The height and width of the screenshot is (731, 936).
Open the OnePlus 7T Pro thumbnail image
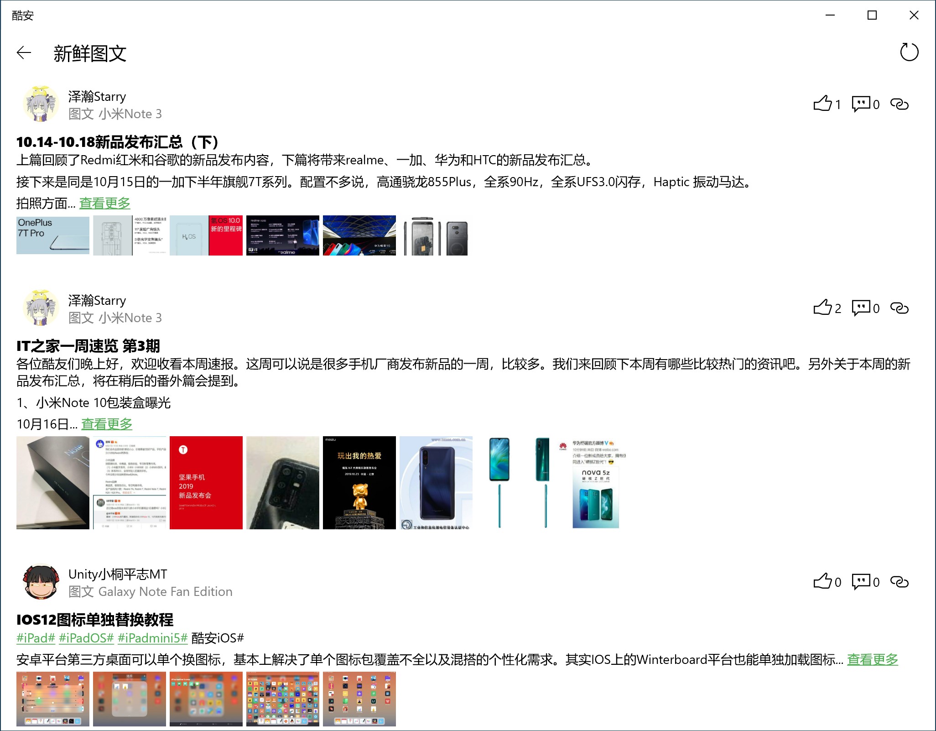(53, 235)
